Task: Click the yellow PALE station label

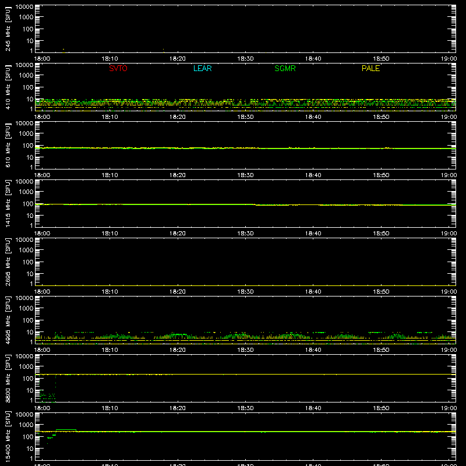Action: 370,68
